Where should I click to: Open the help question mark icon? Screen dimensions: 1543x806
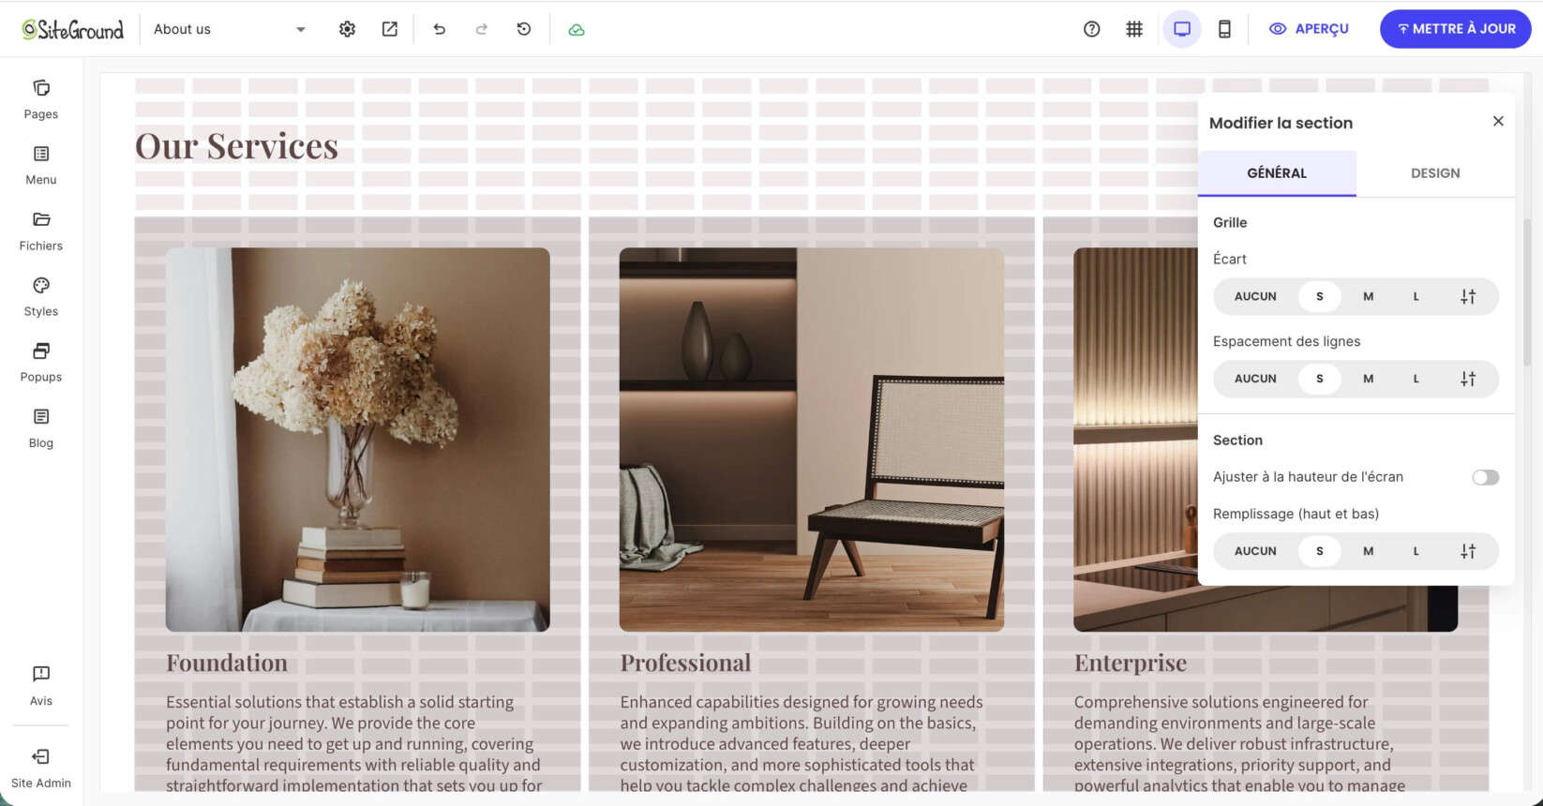point(1091,29)
